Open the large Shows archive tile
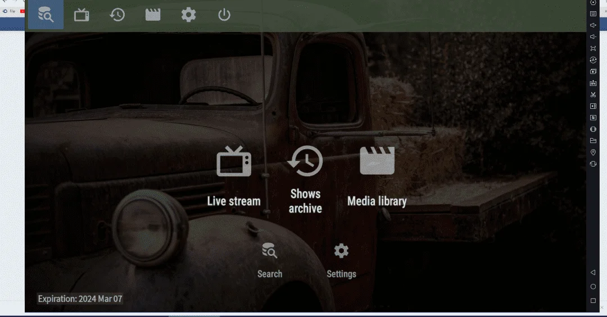The image size is (607, 317). (305, 180)
